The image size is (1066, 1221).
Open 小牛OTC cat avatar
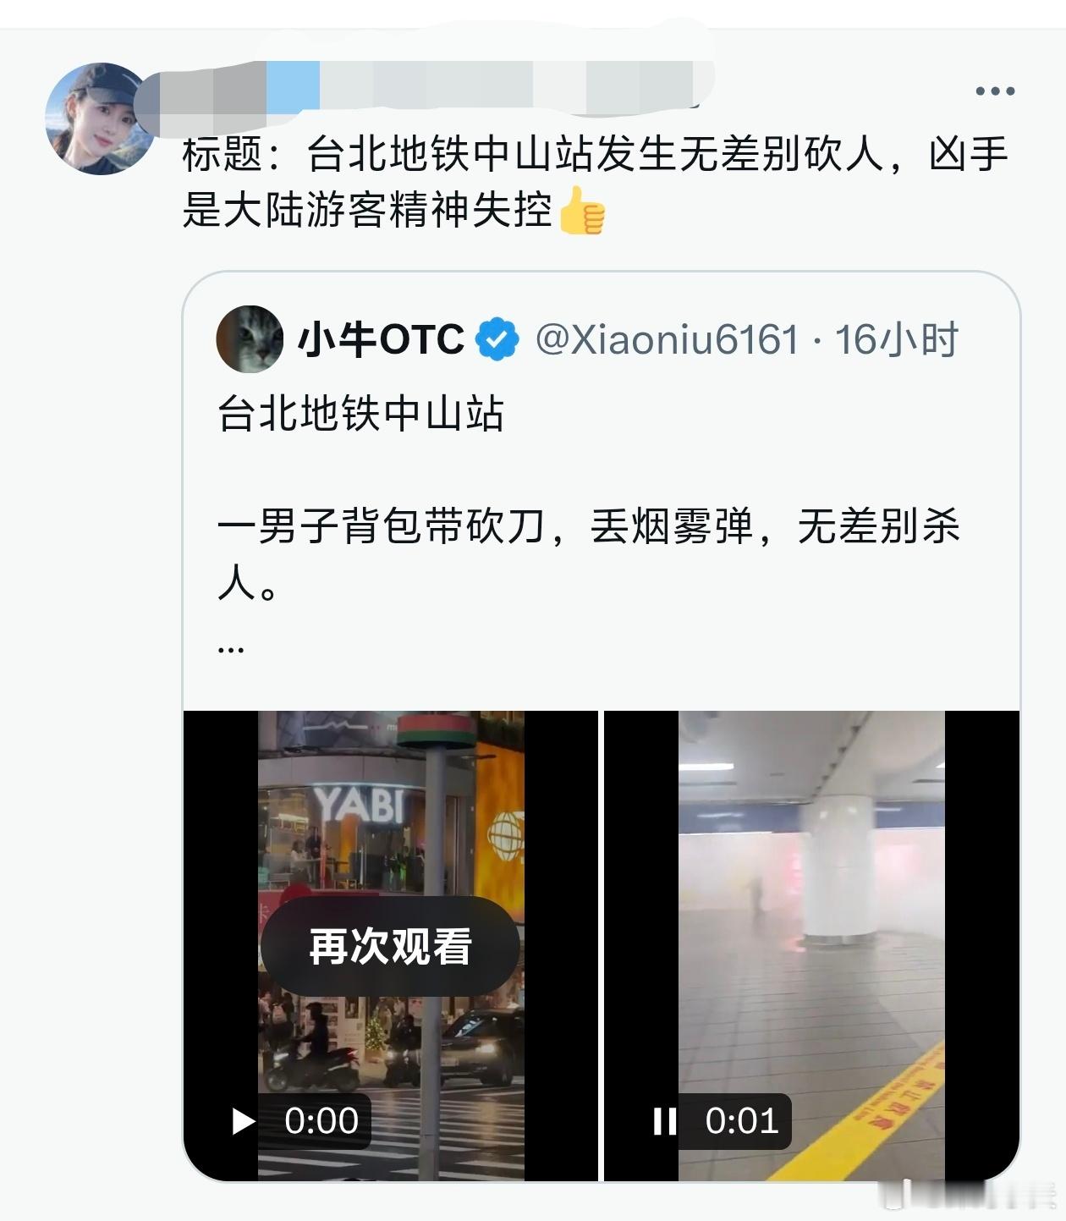pos(250,339)
